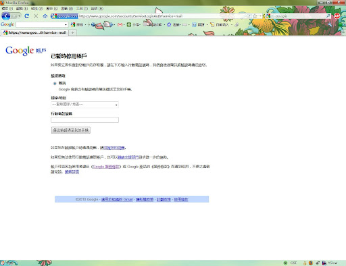Open the country/region select dropdown
This screenshot has width=346, height=266.
pos(84,105)
